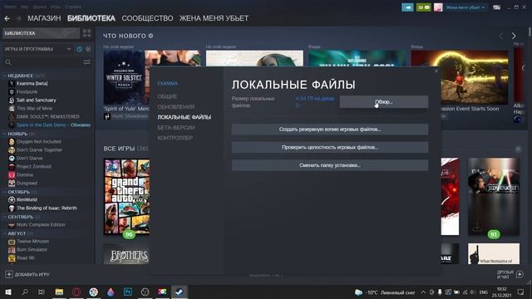Open File Explorer on taskbar
The image size is (532, 299).
[59, 292]
